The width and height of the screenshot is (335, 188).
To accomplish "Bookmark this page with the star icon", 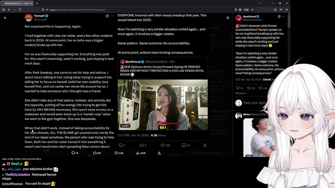I will (252, 10).
